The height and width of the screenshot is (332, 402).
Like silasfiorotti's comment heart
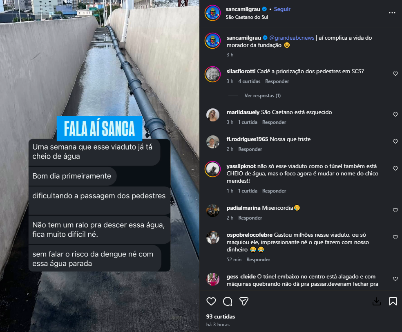[x=395, y=74]
